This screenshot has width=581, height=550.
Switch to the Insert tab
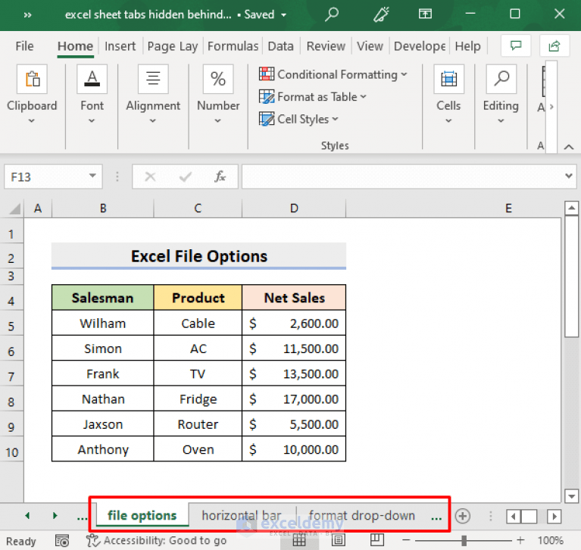[x=120, y=46]
